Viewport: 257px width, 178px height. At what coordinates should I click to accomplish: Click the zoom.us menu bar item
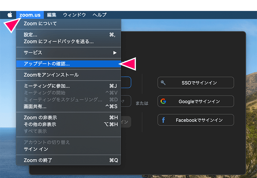coord(30,15)
